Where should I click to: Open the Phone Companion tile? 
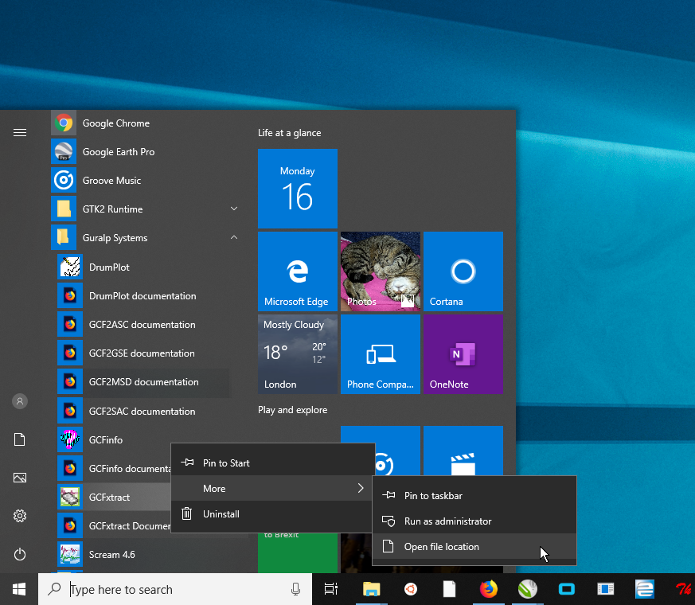pyautogui.click(x=381, y=354)
